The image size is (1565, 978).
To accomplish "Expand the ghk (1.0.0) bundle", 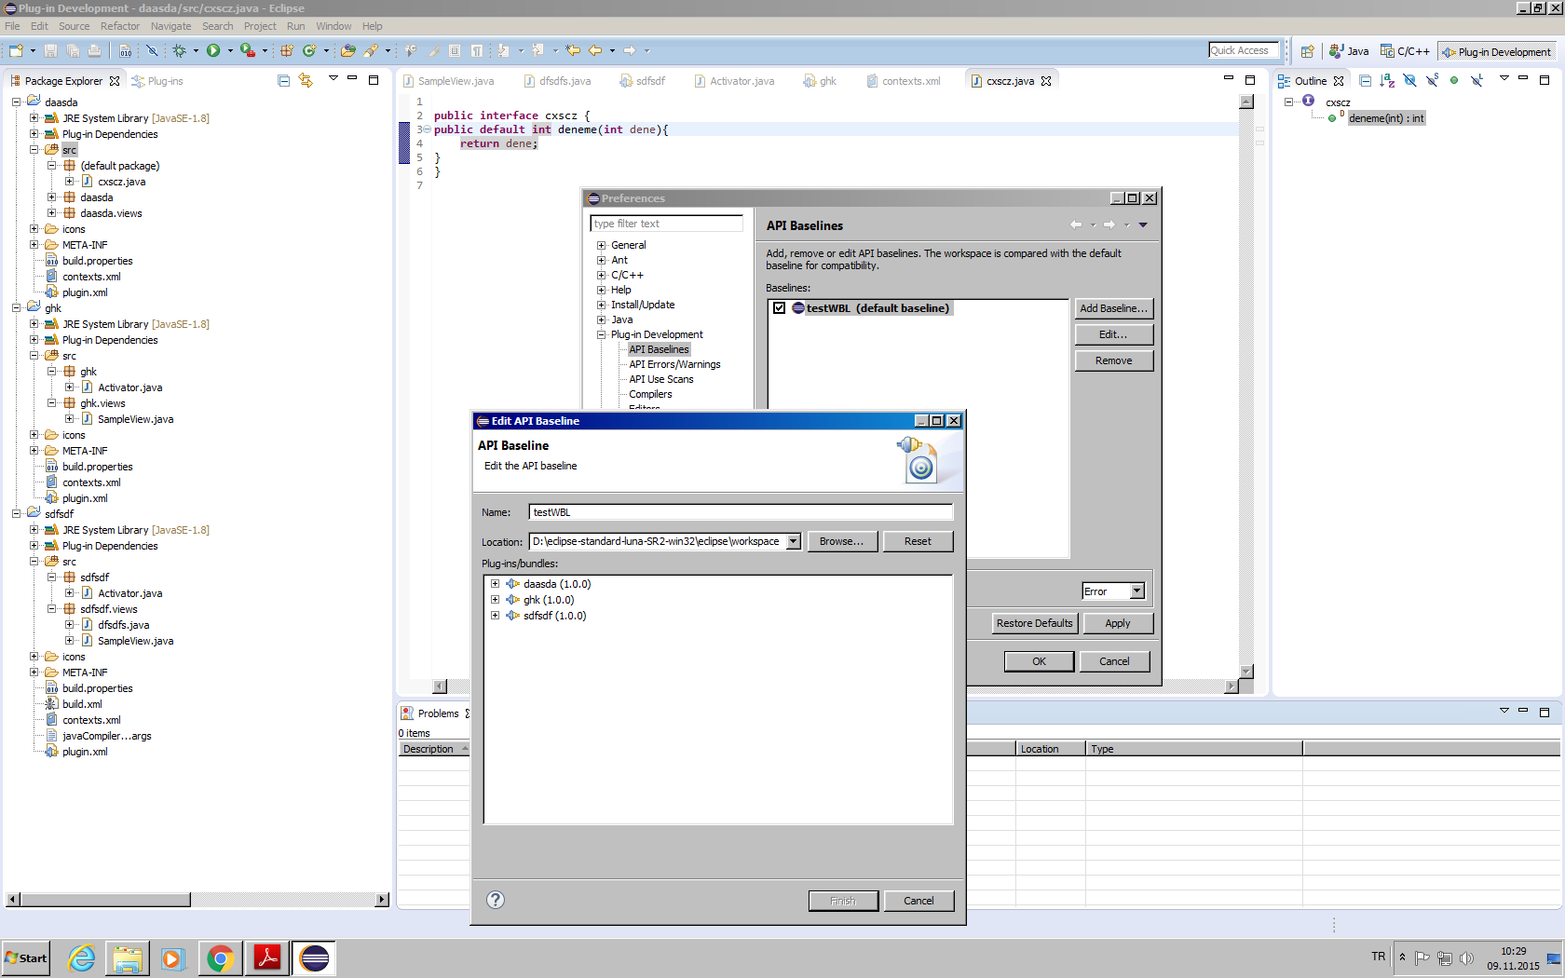I will tap(495, 600).
